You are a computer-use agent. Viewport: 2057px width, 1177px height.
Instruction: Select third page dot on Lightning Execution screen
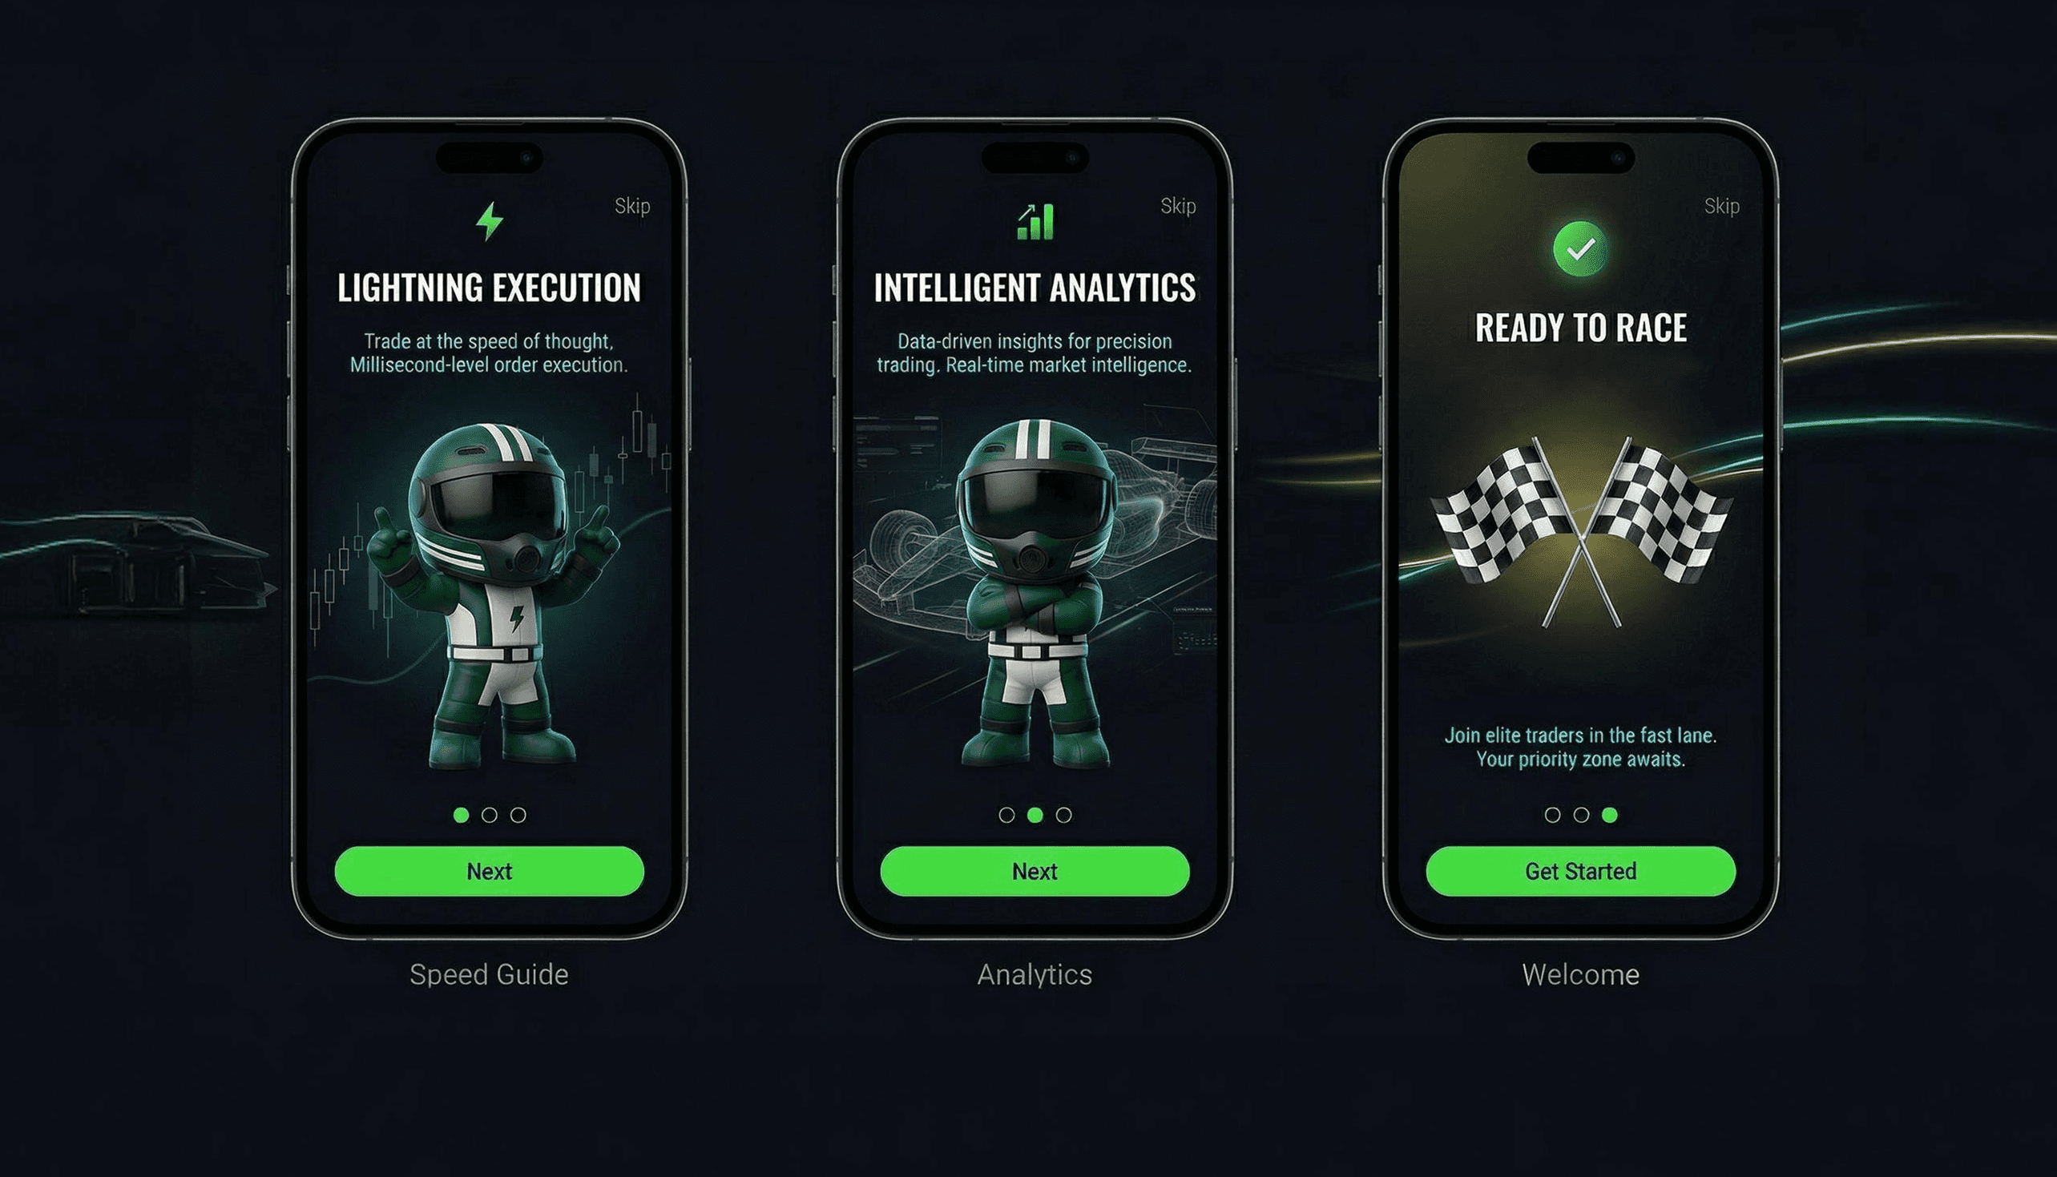[518, 815]
